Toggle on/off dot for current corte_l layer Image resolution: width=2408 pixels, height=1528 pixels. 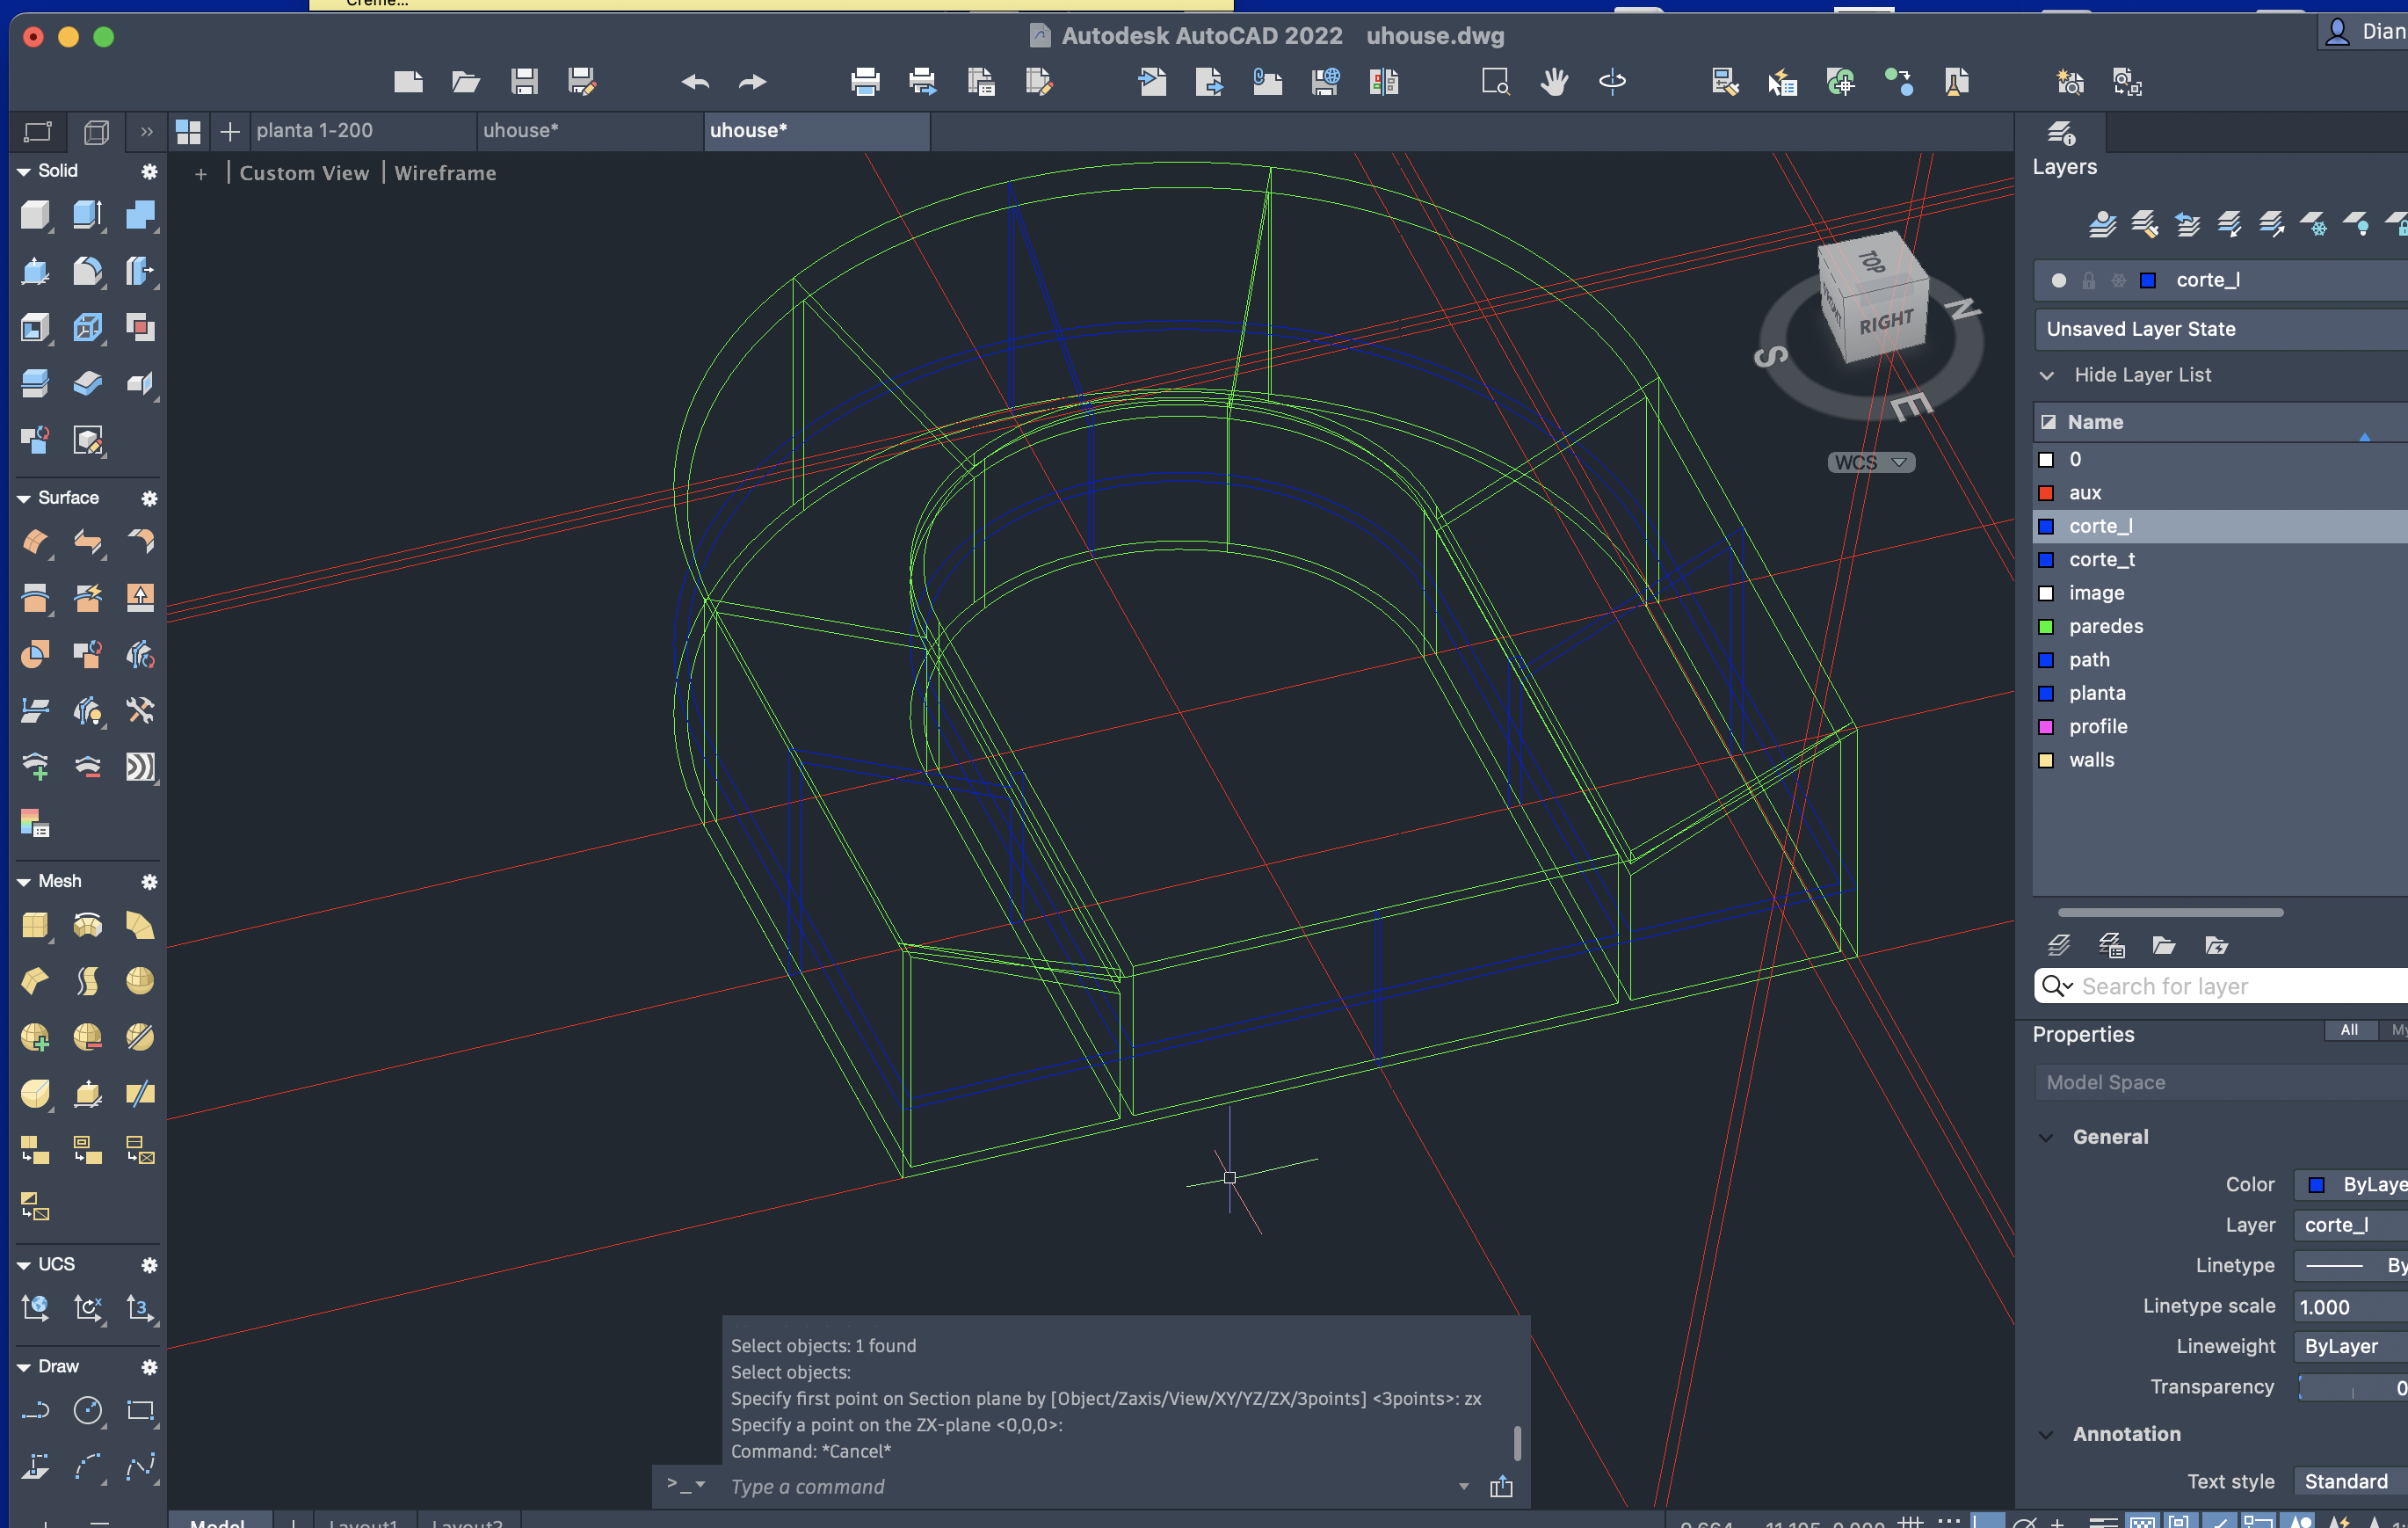click(x=2058, y=281)
